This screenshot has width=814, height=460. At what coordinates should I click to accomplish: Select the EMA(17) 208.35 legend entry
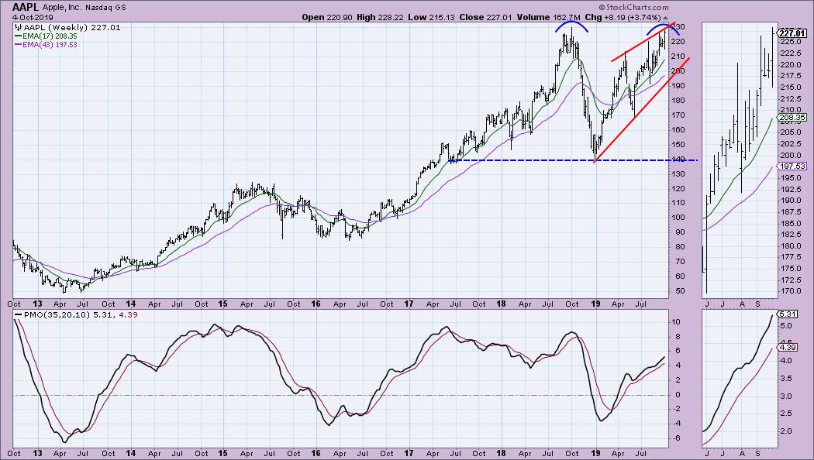pos(50,36)
